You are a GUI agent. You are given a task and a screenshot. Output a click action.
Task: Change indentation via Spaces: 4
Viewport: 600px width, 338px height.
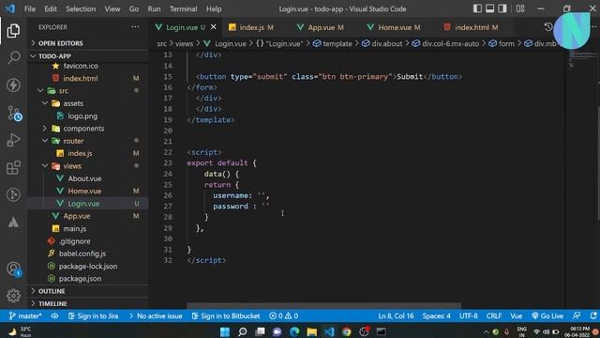point(436,315)
